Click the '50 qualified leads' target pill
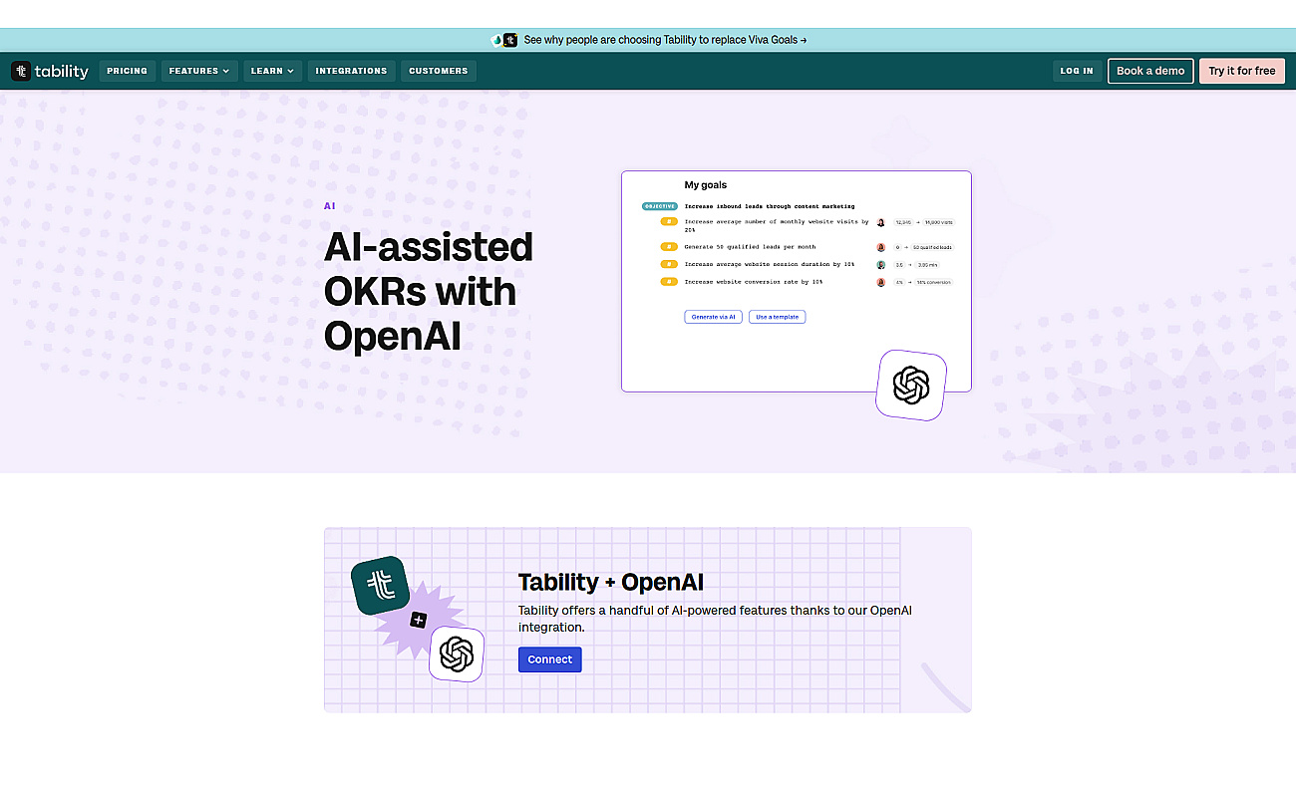 pyautogui.click(x=931, y=247)
